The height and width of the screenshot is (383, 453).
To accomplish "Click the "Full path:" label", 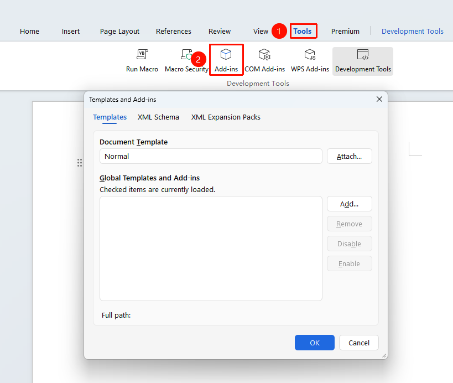I will [116, 315].
